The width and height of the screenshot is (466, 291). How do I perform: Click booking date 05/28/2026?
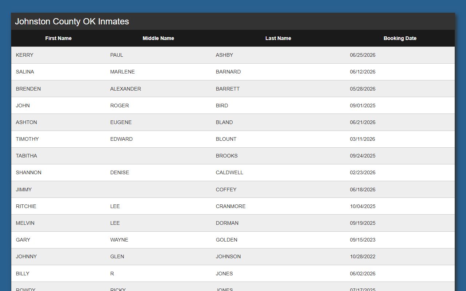(x=363, y=89)
